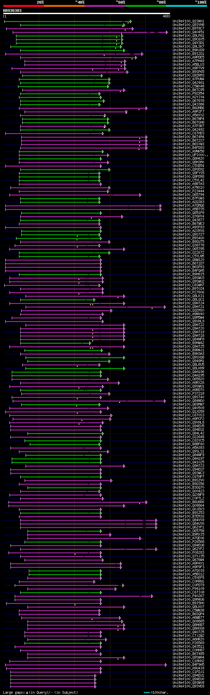
Task: Click the red ~20% identity legend segment
Action: click(23, 6)
